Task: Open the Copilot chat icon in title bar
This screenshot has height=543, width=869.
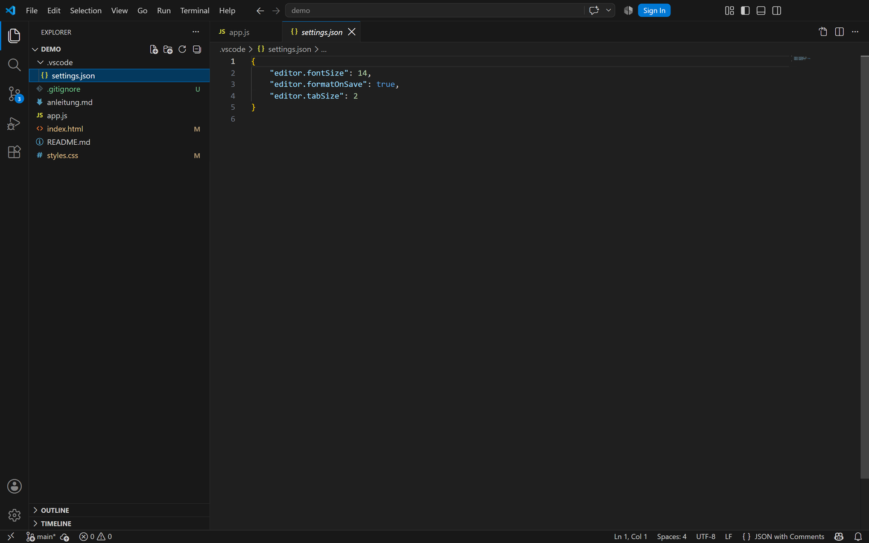Action: click(x=594, y=10)
